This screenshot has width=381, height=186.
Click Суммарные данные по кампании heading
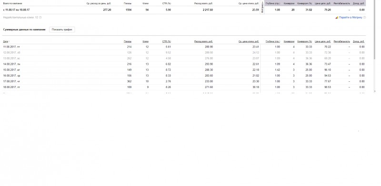(x=24, y=29)
